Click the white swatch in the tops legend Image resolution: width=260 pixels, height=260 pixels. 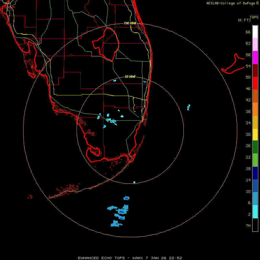(255, 32)
